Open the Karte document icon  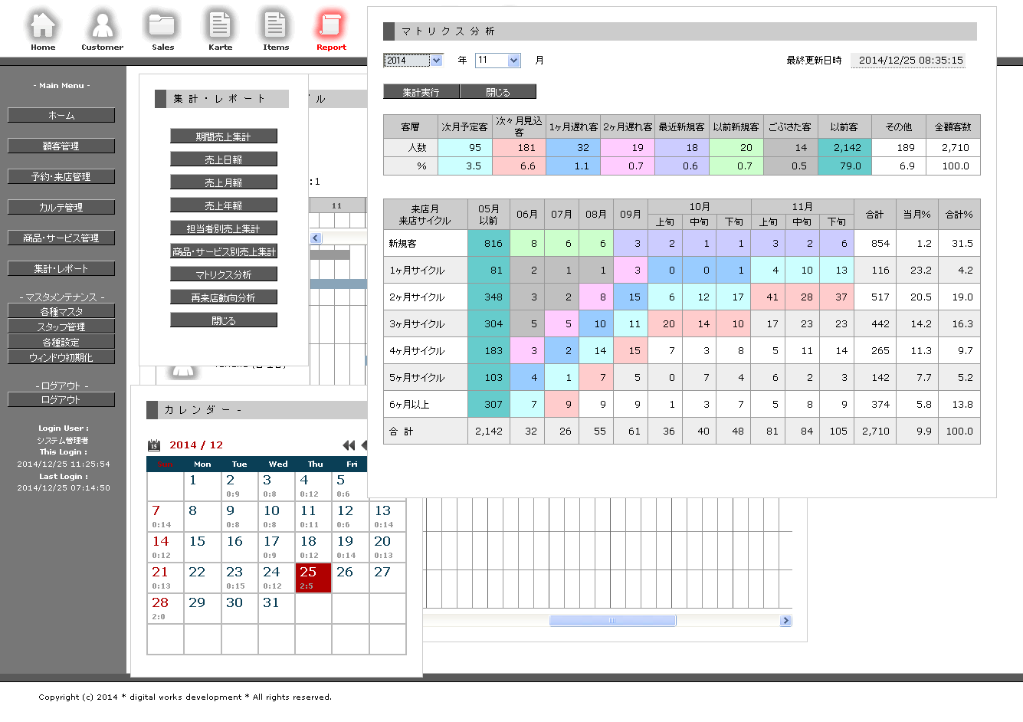(220, 31)
